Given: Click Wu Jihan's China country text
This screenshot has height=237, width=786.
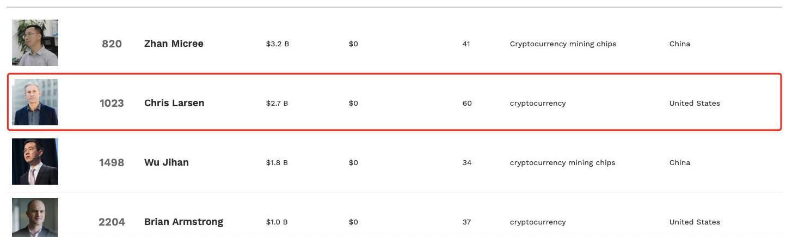Looking at the screenshot, I should pyautogui.click(x=680, y=162).
